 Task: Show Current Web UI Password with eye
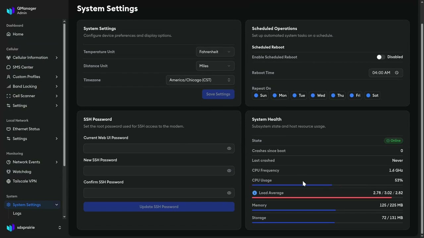click(229, 148)
